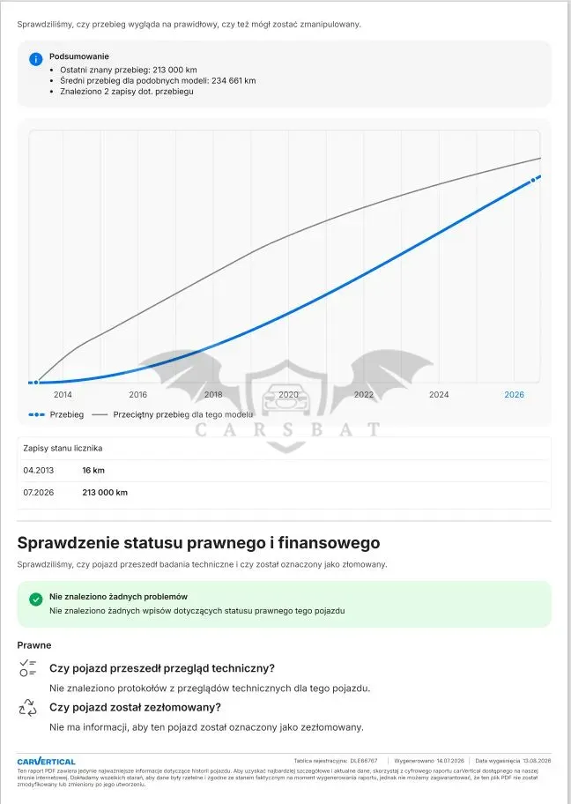The width and height of the screenshot is (571, 804).
Task: Click the Czy pojazd przeszedł przegląd techniczny question
Action: pos(162,668)
